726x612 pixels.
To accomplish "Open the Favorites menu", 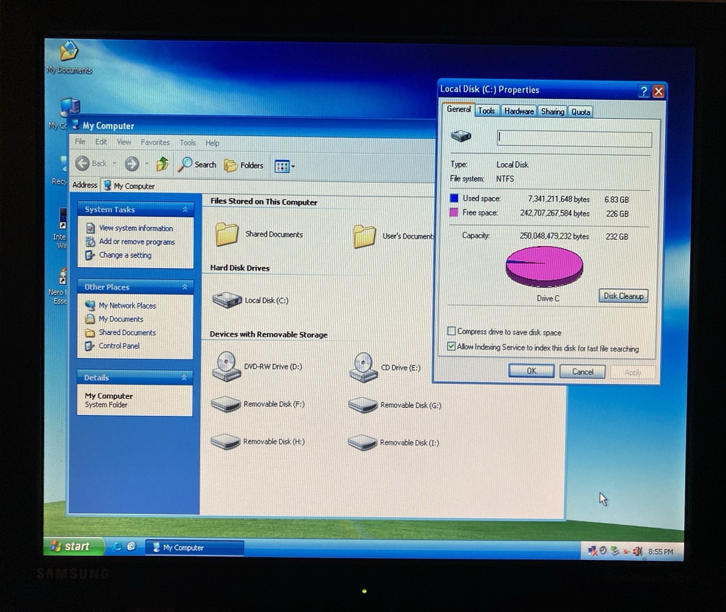I will (x=155, y=142).
